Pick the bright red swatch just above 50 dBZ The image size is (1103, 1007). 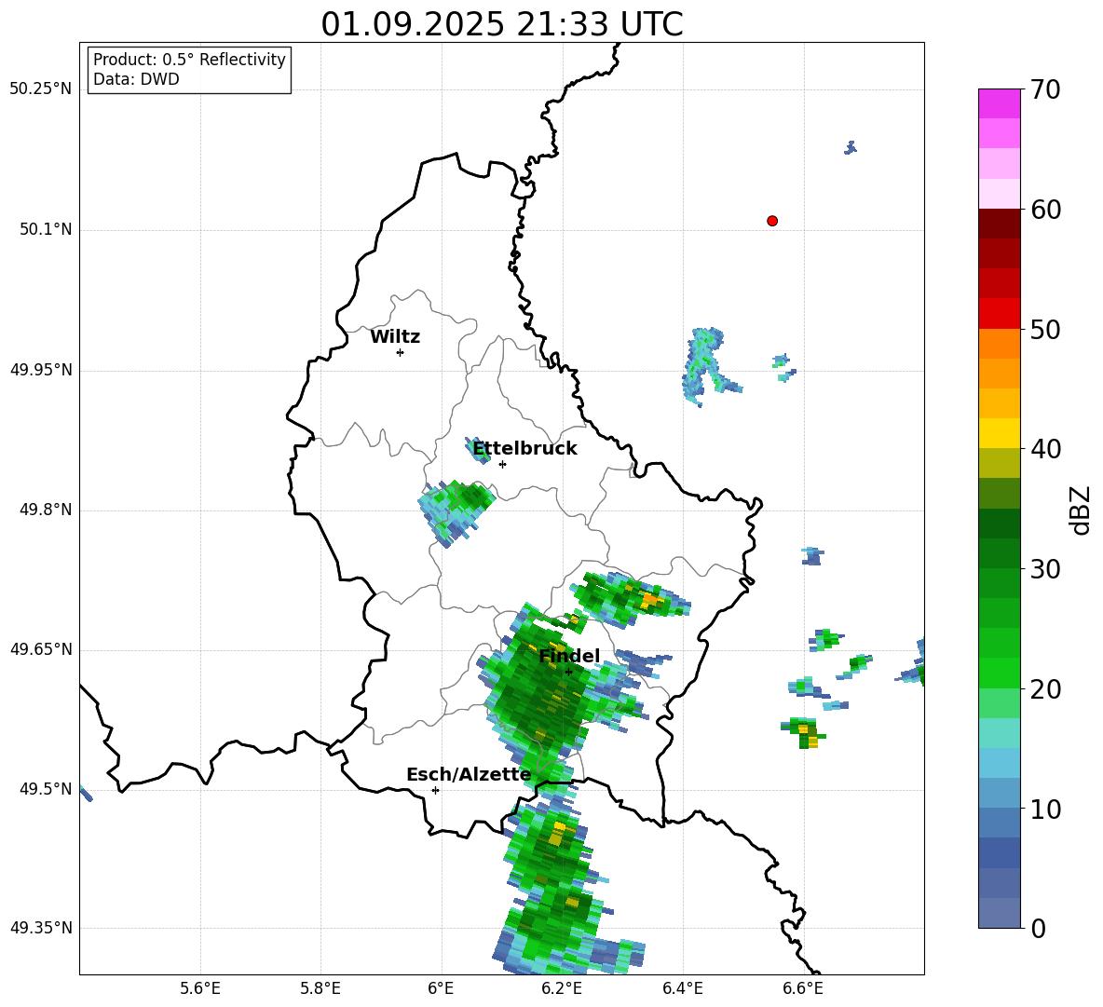[999, 314]
